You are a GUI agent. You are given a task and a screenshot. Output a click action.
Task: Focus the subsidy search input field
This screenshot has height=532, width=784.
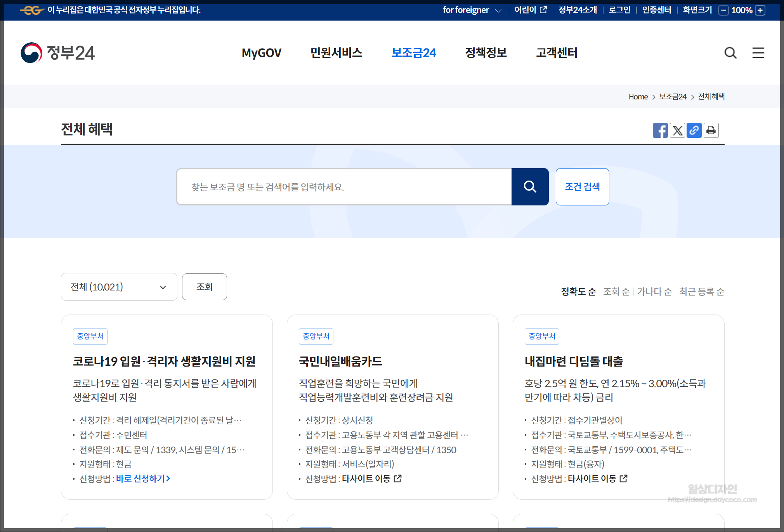pyautogui.click(x=344, y=187)
